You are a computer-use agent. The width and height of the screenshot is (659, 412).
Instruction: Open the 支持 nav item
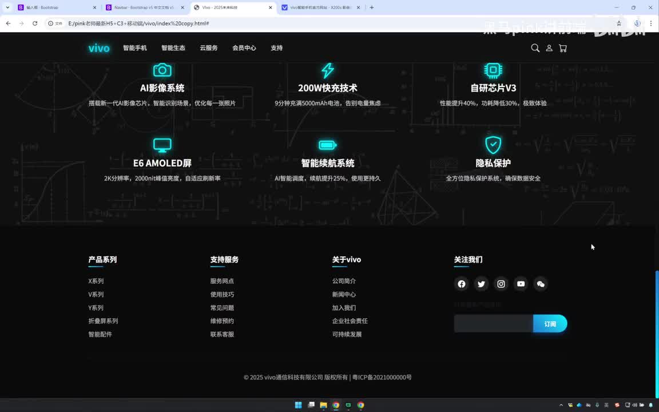tap(276, 48)
